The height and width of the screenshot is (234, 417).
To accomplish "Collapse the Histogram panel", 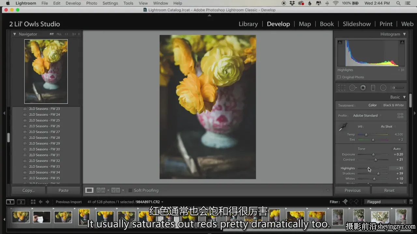I will tap(404, 34).
